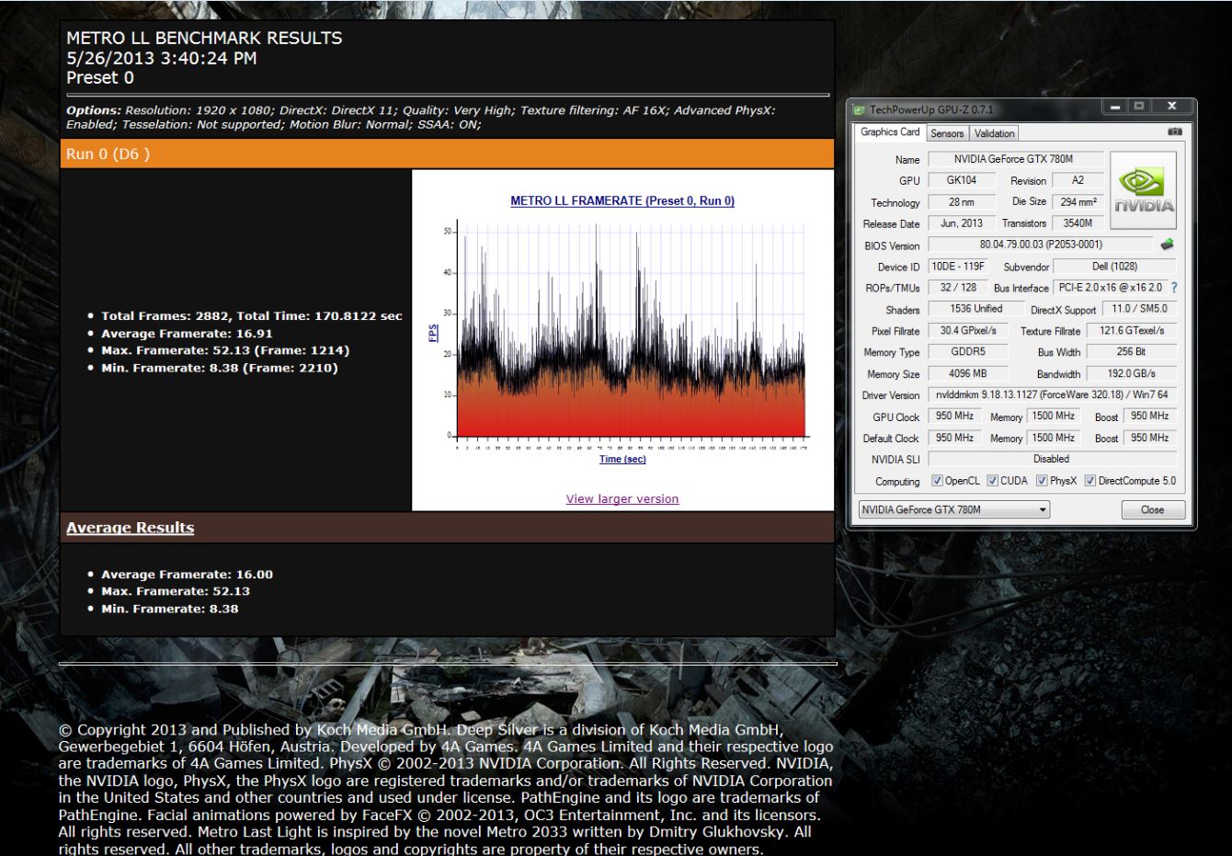Click the Shaders field showing 1536 Unified
This screenshot has height=856, width=1232.
click(975, 308)
